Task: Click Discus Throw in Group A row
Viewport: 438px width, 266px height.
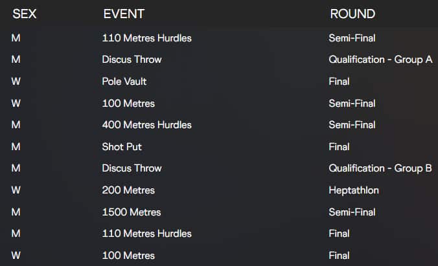Action: coord(132,60)
